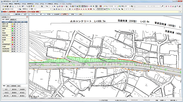Open the ヘルプ menu
The image size is (183, 102).
68,4
